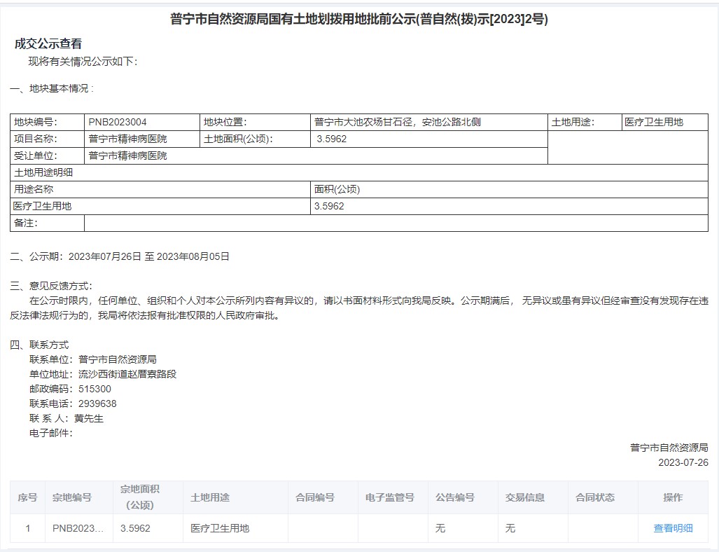The image size is (719, 552).
Task: Click the 电子邮件 line
Action: [51, 433]
